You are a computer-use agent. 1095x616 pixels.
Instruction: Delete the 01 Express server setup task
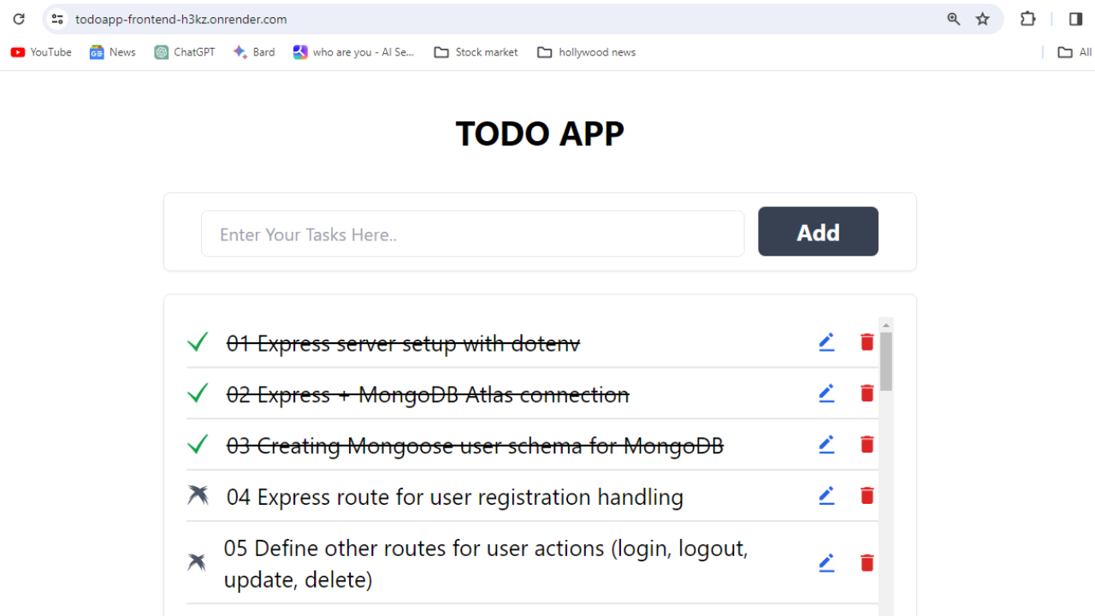867,342
